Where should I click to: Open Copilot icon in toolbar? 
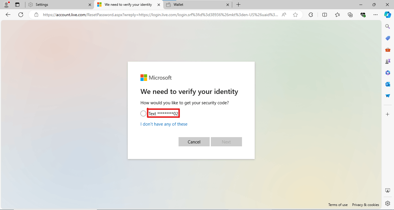(388, 15)
